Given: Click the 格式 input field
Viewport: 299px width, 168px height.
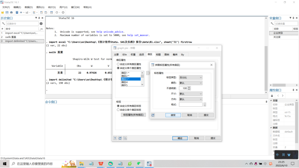Looking at the screenshot, I should tap(191, 105).
